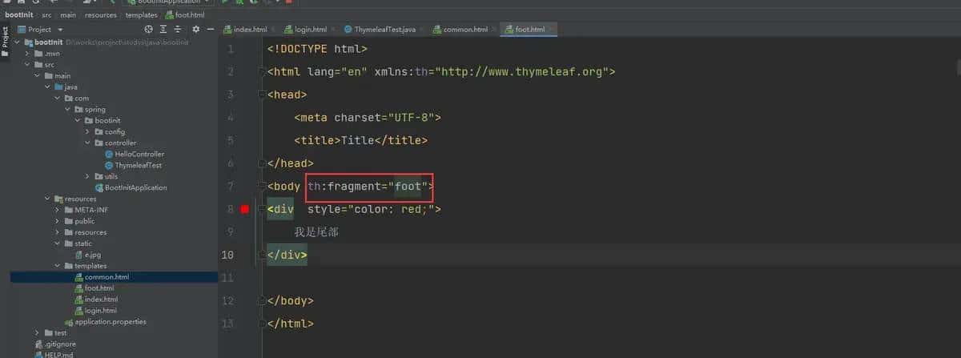The height and width of the screenshot is (358, 961).
Task: Click the thymeleaf.org URL in line 2
Action: point(525,71)
